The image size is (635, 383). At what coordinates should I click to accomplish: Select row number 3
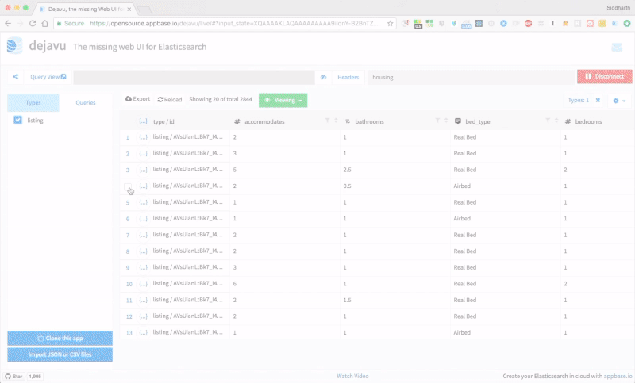coord(128,170)
